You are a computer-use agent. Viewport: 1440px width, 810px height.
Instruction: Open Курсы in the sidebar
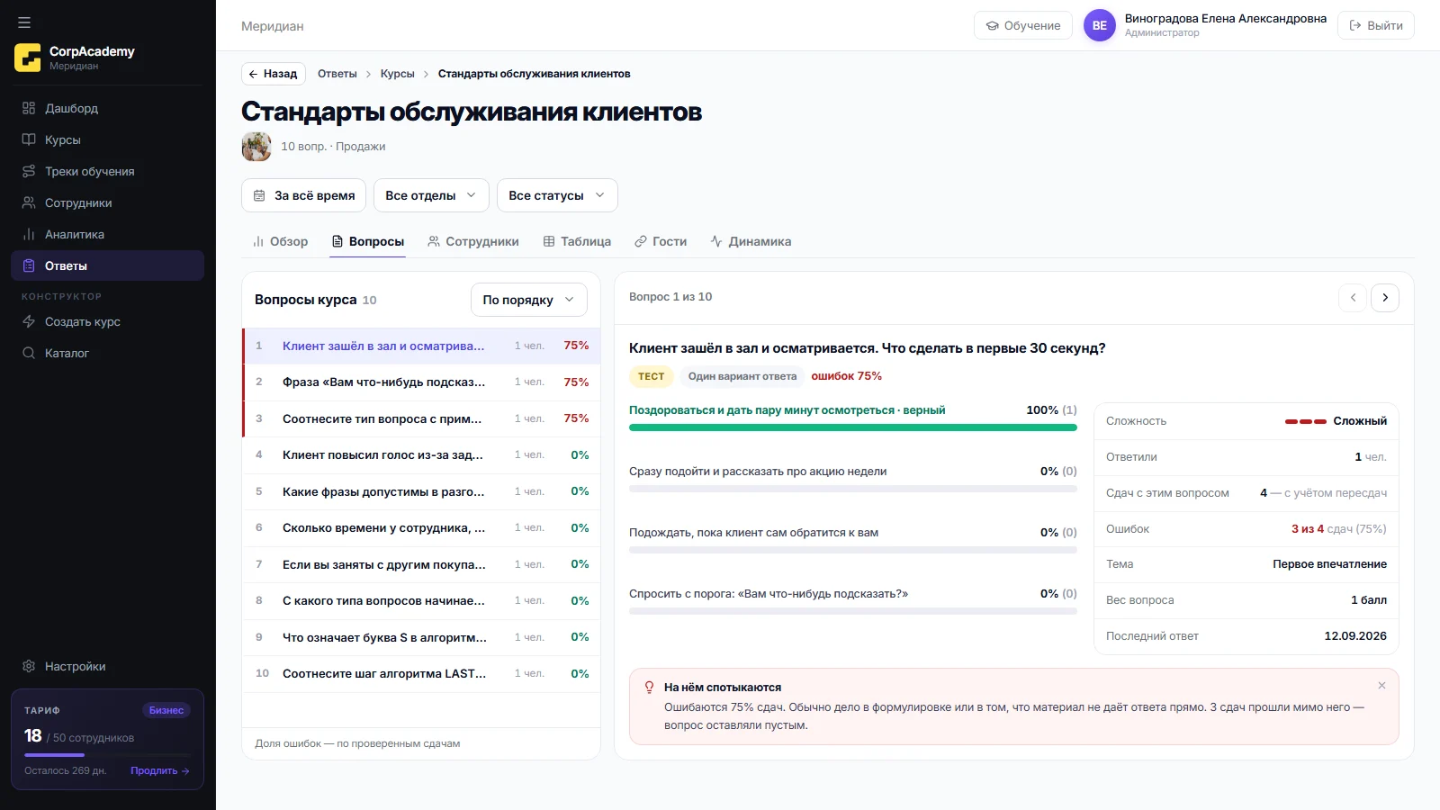click(x=107, y=139)
